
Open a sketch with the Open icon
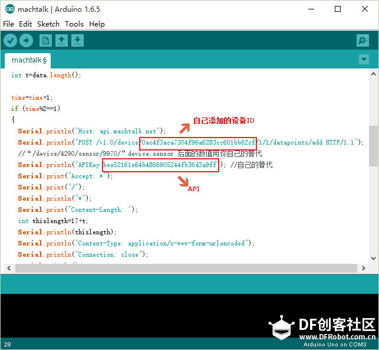(x=62, y=40)
